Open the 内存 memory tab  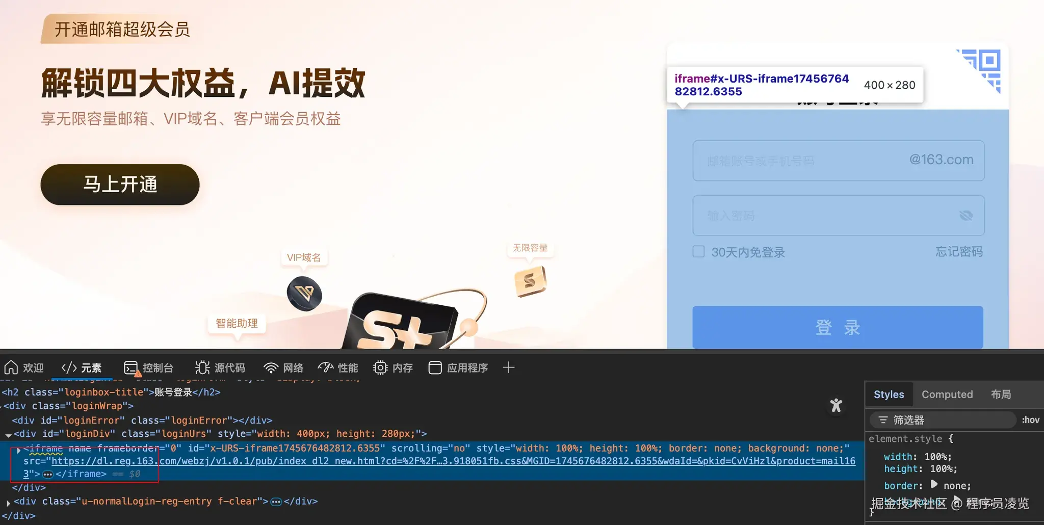point(393,367)
